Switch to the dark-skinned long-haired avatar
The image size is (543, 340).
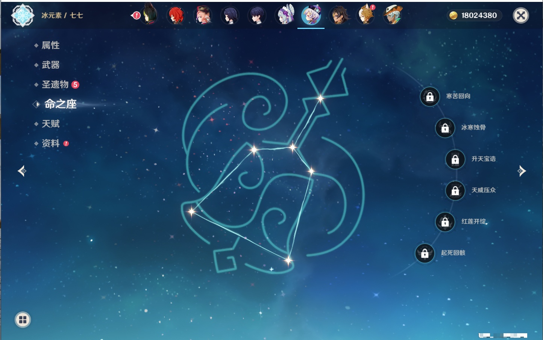[339, 15]
